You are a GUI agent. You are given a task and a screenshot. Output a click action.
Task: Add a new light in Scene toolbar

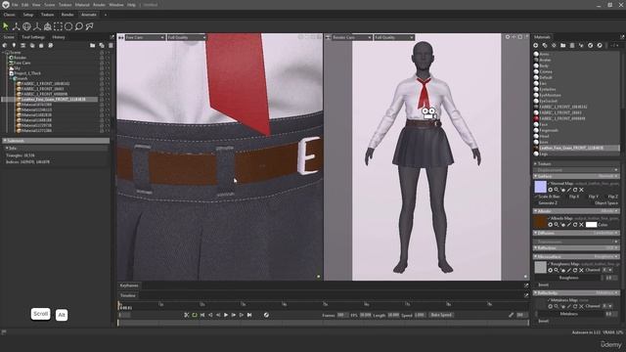pyautogui.click(x=14, y=46)
